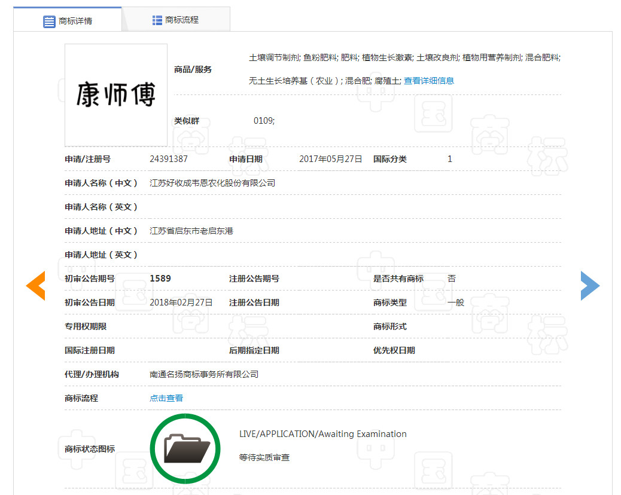Screen dimensions: 621x495
Task: Click the LIVE/APPLICATION/Awaiting Examination status text
Action: pyautogui.click(x=322, y=434)
